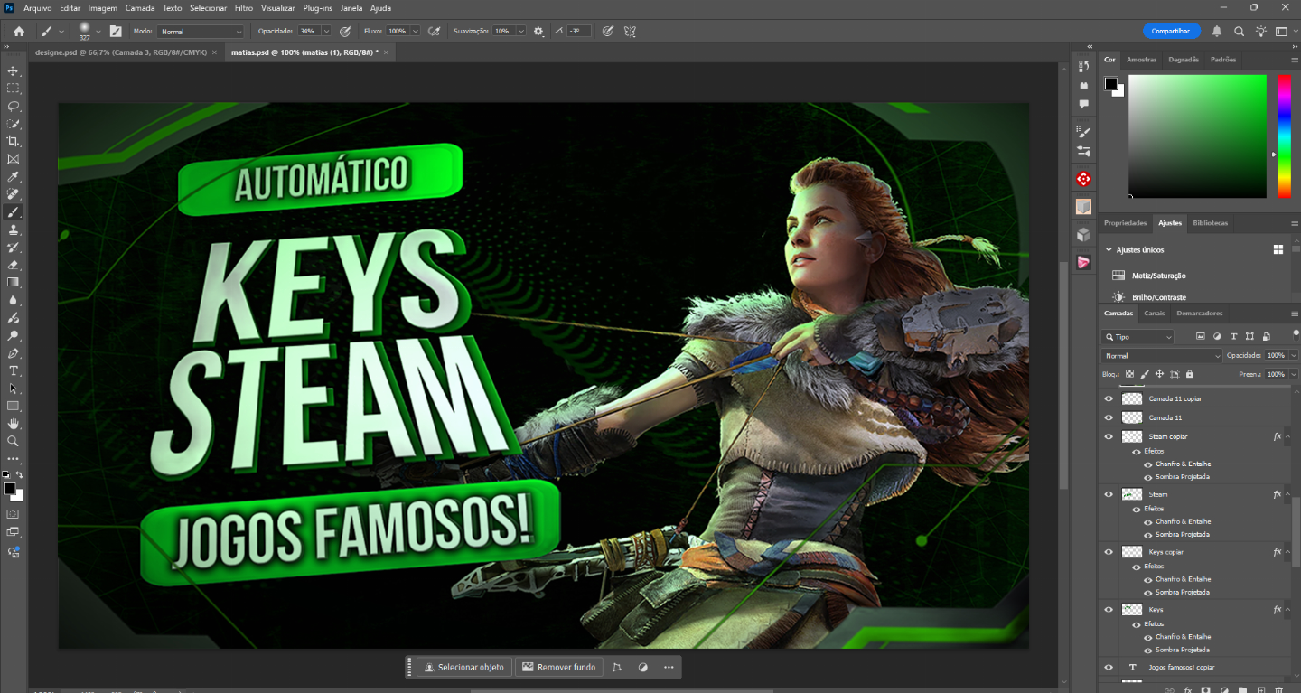Open the blend mode Normal dropdown in Layers
Viewport: 1301px width, 693px height.
tap(1162, 356)
